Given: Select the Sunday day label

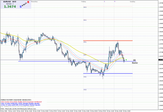Looking at the screenshot, I should click(132, 2).
